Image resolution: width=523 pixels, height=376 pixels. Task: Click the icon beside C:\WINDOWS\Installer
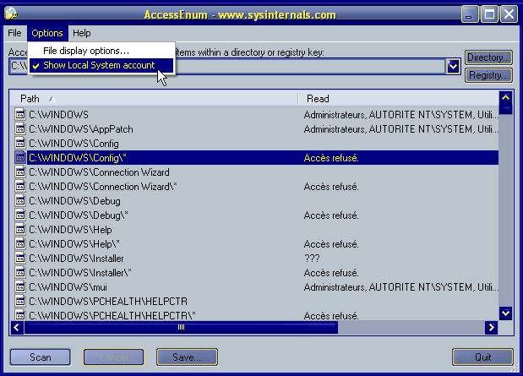click(20, 258)
